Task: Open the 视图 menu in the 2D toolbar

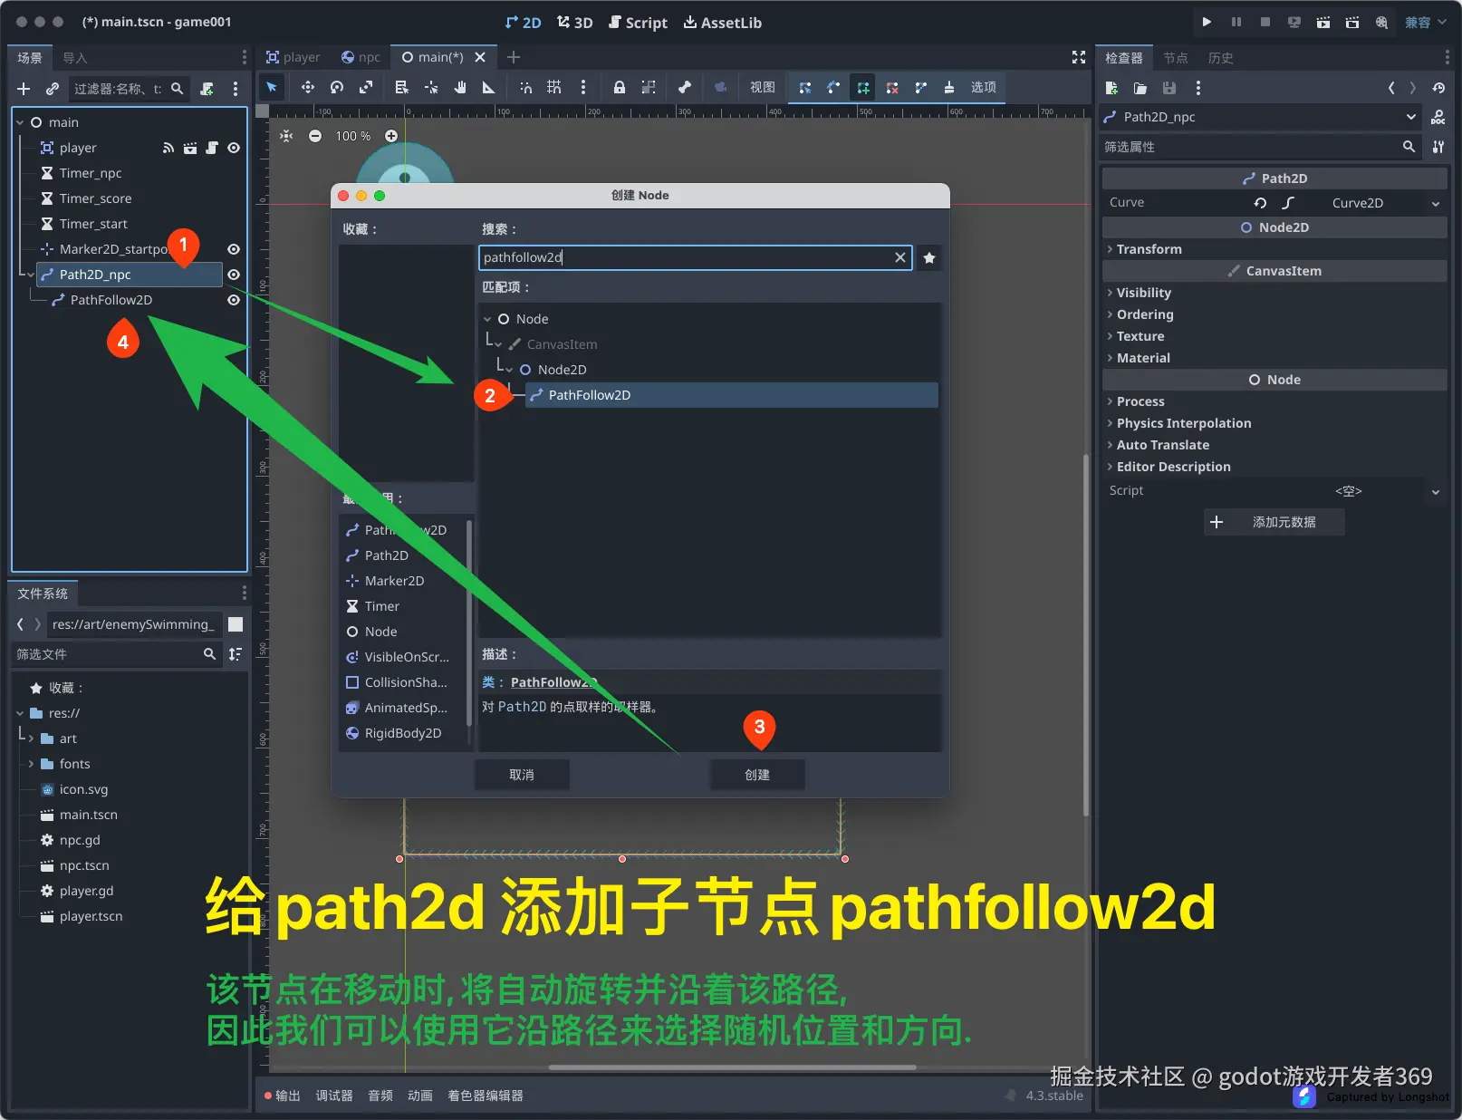Action: (x=762, y=87)
